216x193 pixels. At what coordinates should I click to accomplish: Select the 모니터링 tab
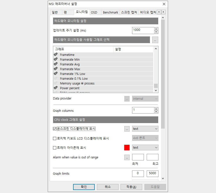click(x=82, y=12)
